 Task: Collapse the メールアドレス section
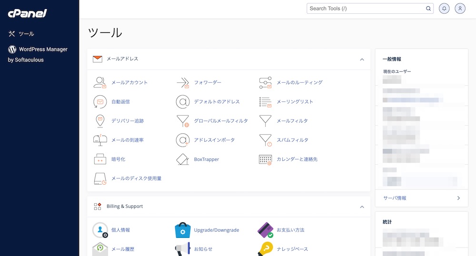[x=362, y=59]
